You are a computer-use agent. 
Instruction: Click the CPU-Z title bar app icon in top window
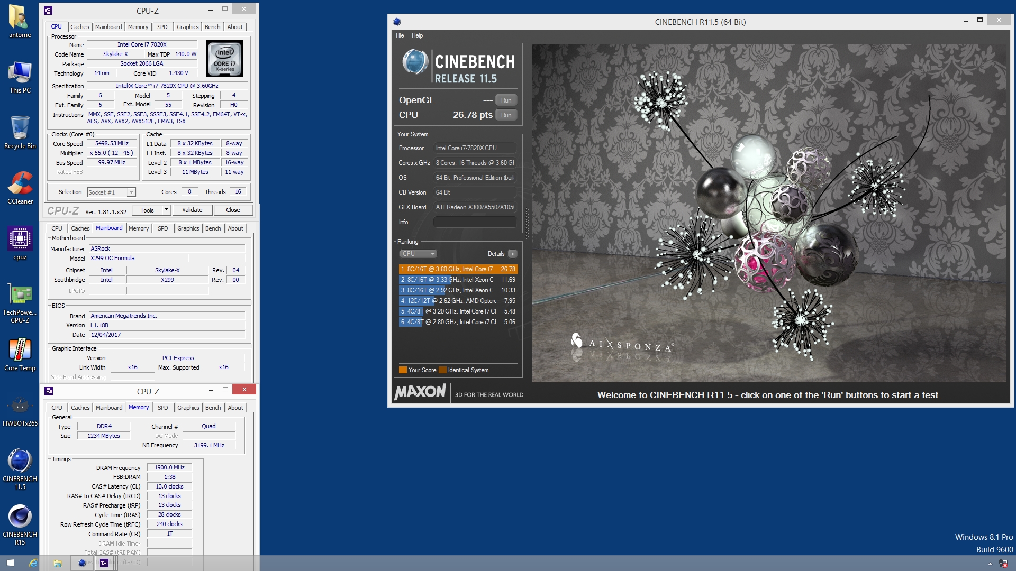point(48,10)
